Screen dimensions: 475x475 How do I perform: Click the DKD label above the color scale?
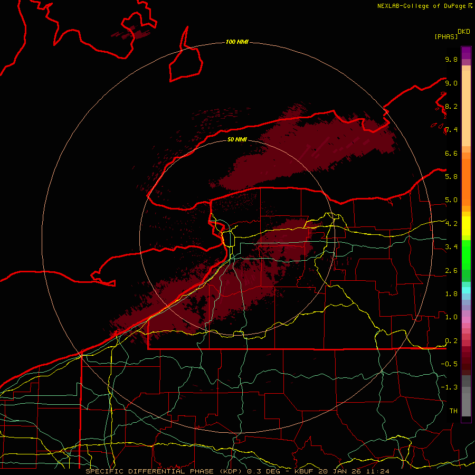(x=464, y=32)
